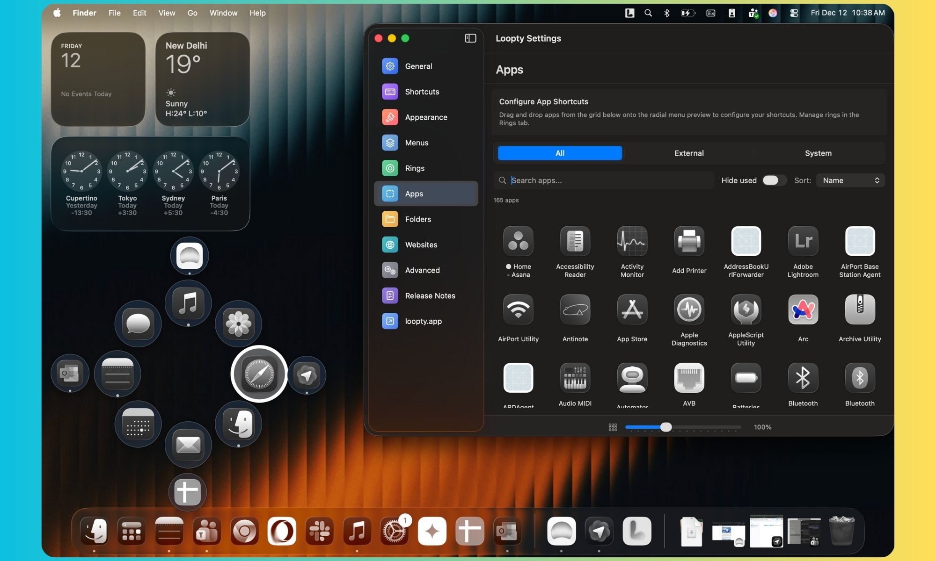This screenshot has width=936, height=561.
Task: Open the Release Notes section
Action: coord(430,295)
